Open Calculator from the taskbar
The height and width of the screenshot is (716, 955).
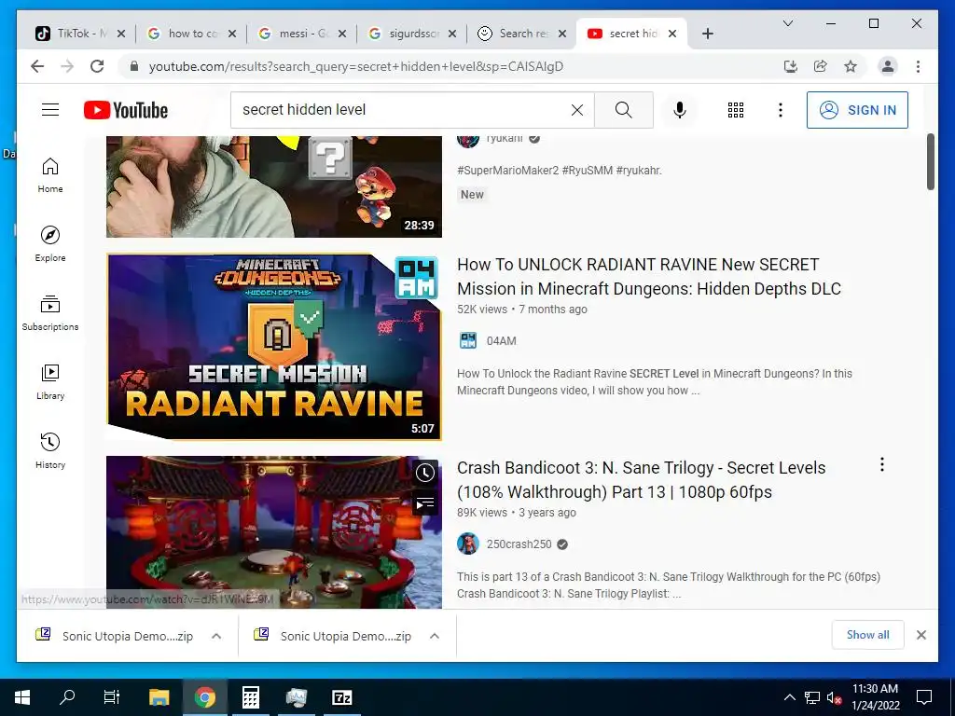pyautogui.click(x=250, y=697)
